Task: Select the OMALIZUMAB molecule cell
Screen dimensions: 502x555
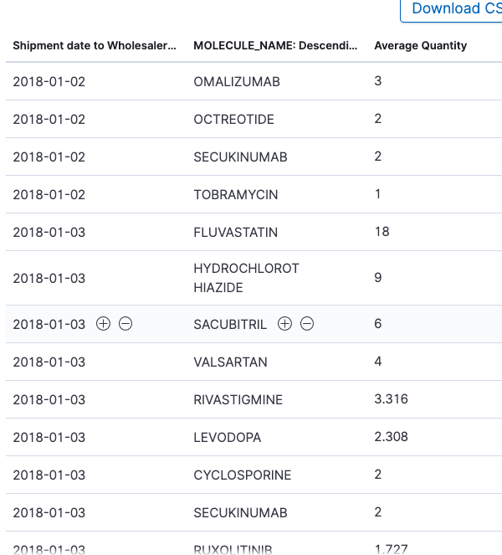Action: (237, 82)
